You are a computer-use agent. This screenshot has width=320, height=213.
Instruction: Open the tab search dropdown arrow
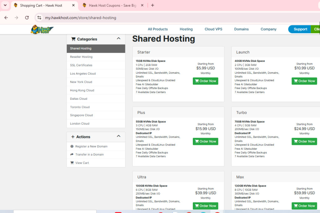pyautogui.click(x=5, y=5)
